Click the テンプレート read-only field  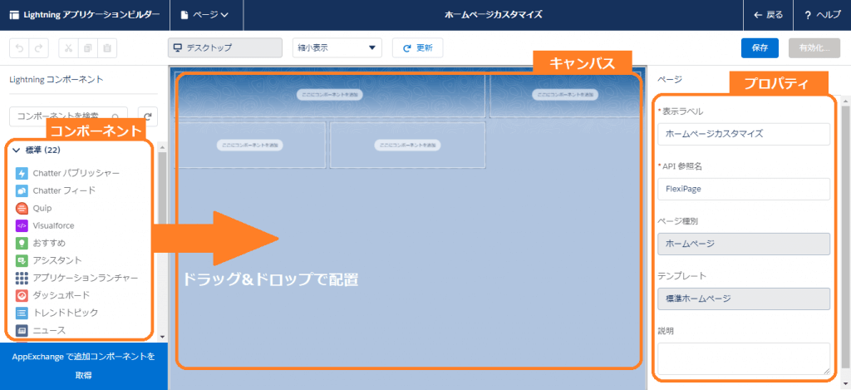(744, 299)
